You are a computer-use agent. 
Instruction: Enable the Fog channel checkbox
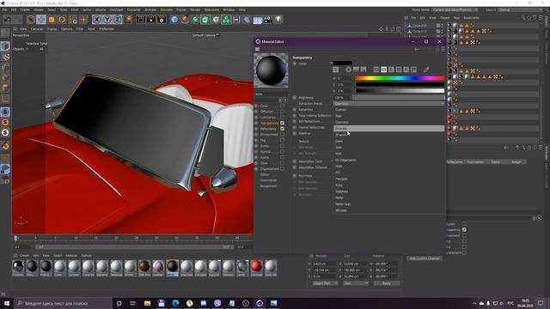[283, 140]
